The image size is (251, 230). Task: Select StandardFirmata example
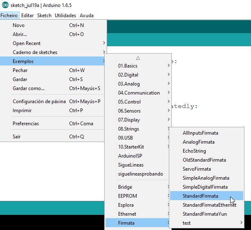pyautogui.click(x=200, y=196)
